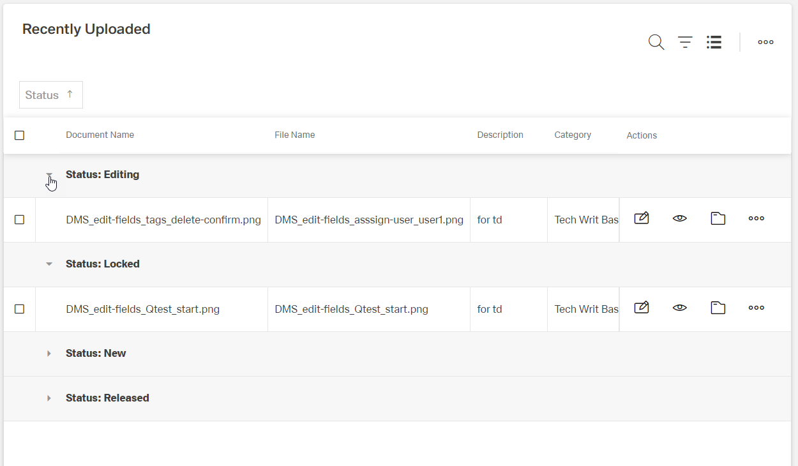798x466 pixels.
Task: Open folder icon for Editing status document
Action: tap(718, 219)
